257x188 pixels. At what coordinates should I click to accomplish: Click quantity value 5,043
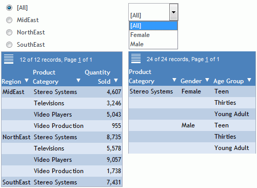click(x=114, y=115)
